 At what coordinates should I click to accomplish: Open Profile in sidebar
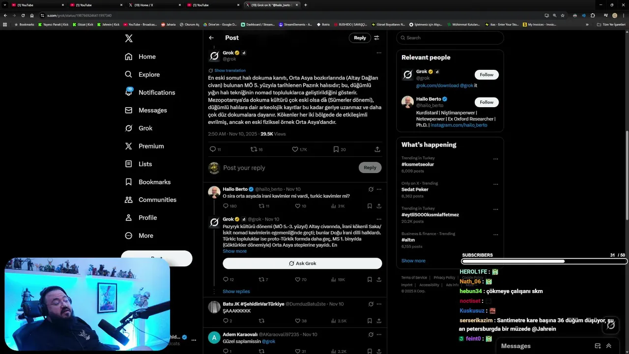pos(141,217)
